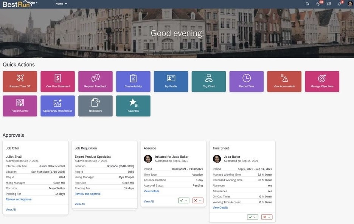Approve the Absence request with the checkmark button
This screenshot has height=224, width=354.
tap(183, 201)
